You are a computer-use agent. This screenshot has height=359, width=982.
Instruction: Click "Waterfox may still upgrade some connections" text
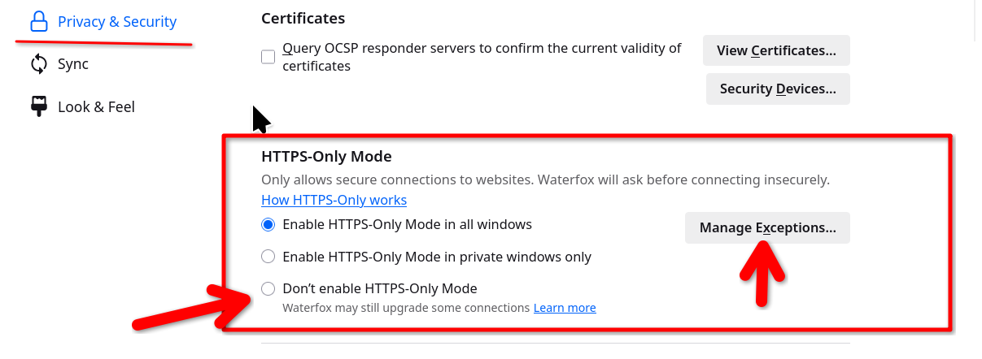click(x=406, y=308)
